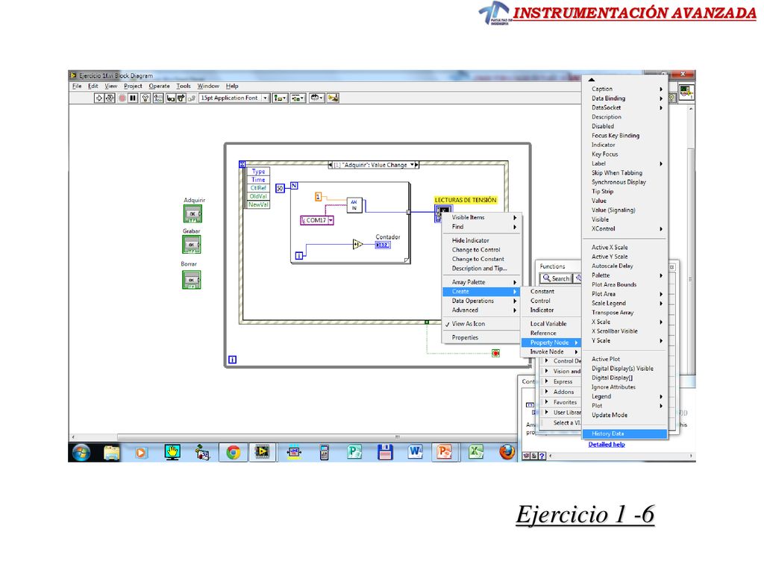Click the Step Over toolbar button
764x573 pixels.
tap(181, 98)
